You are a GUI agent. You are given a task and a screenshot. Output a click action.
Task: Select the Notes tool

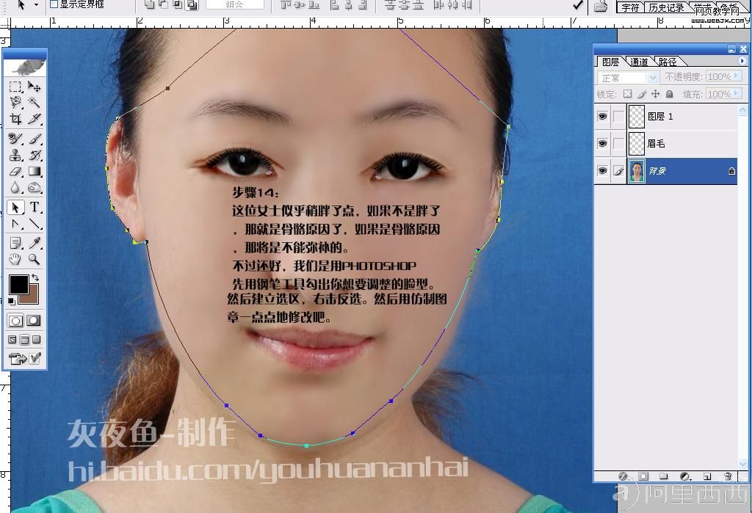point(15,243)
